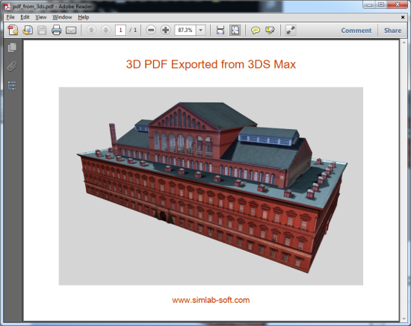
Task: Zoom out with the minus button
Action: (151, 30)
